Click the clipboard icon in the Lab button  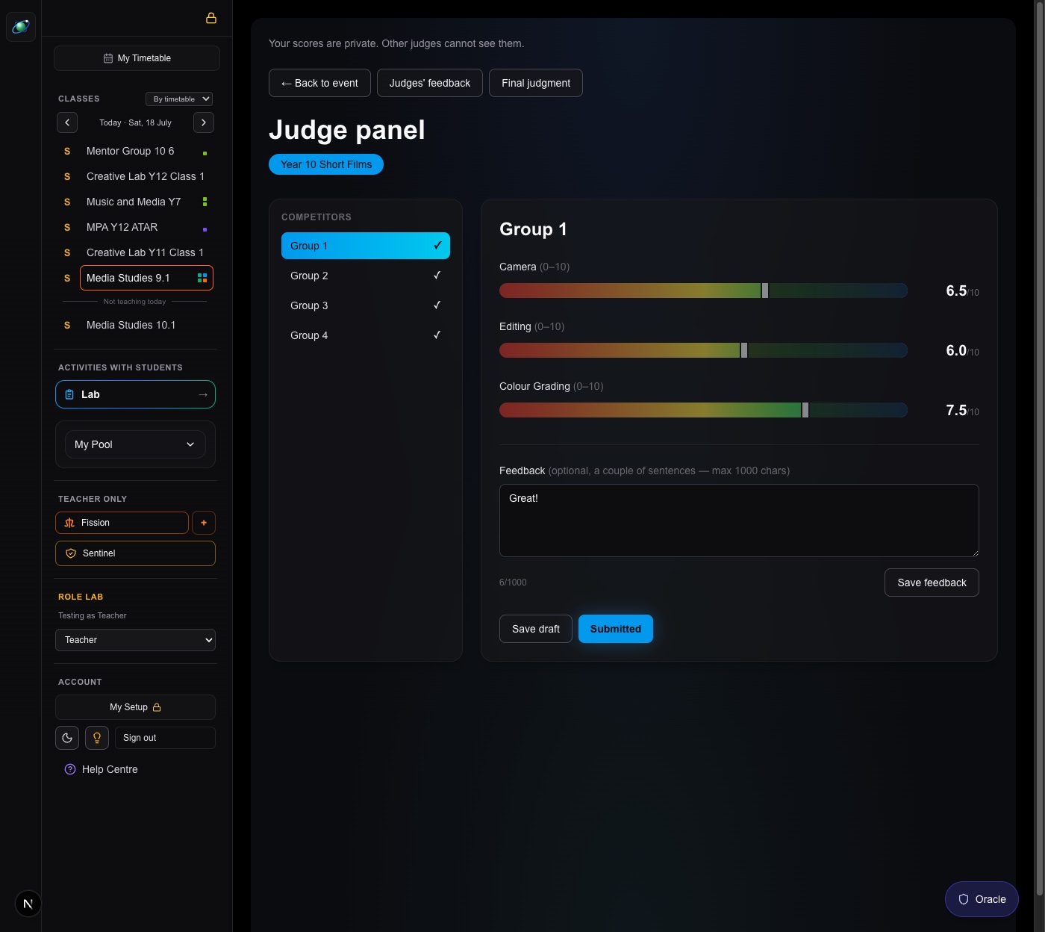tap(69, 394)
